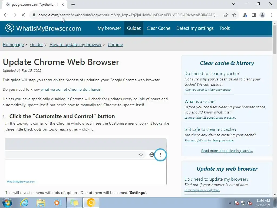Open the profile avatar button
The width and height of the screenshot is (277, 208).
[262, 15]
